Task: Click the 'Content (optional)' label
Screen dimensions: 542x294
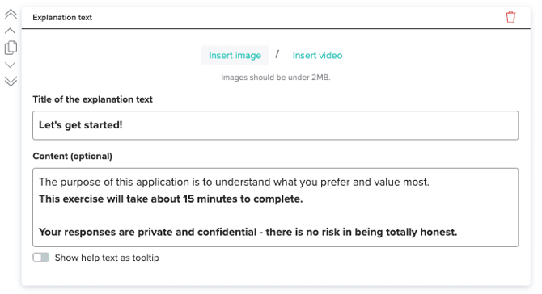Action: [73, 157]
